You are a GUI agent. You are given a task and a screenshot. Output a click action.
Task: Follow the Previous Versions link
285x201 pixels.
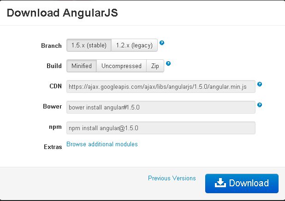pos(172,178)
